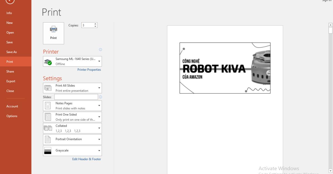
Task: Click the Printer section heading
Action: tap(51, 52)
